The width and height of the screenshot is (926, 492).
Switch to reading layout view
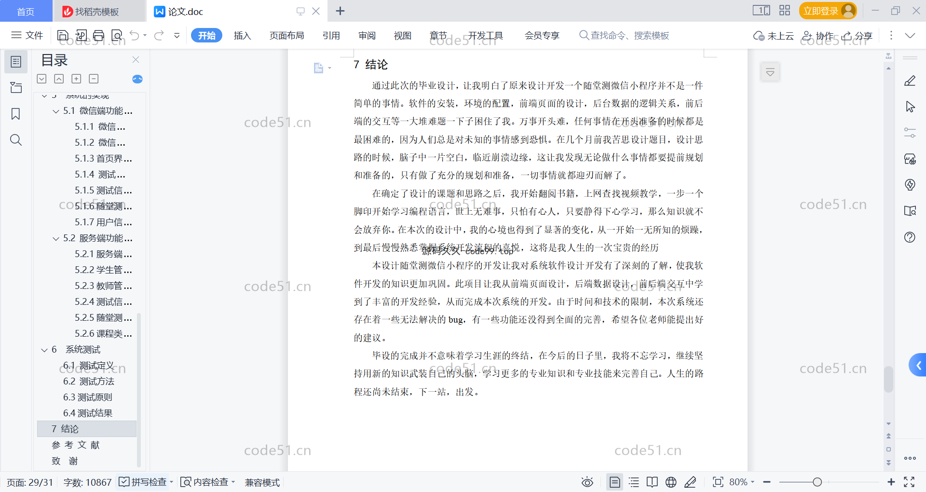click(x=652, y=482)
